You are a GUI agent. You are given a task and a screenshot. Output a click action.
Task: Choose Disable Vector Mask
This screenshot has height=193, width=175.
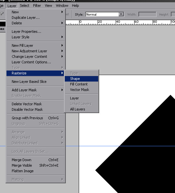36,109
